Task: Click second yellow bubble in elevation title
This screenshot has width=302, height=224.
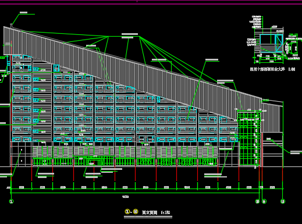Action: pos(136,211)
